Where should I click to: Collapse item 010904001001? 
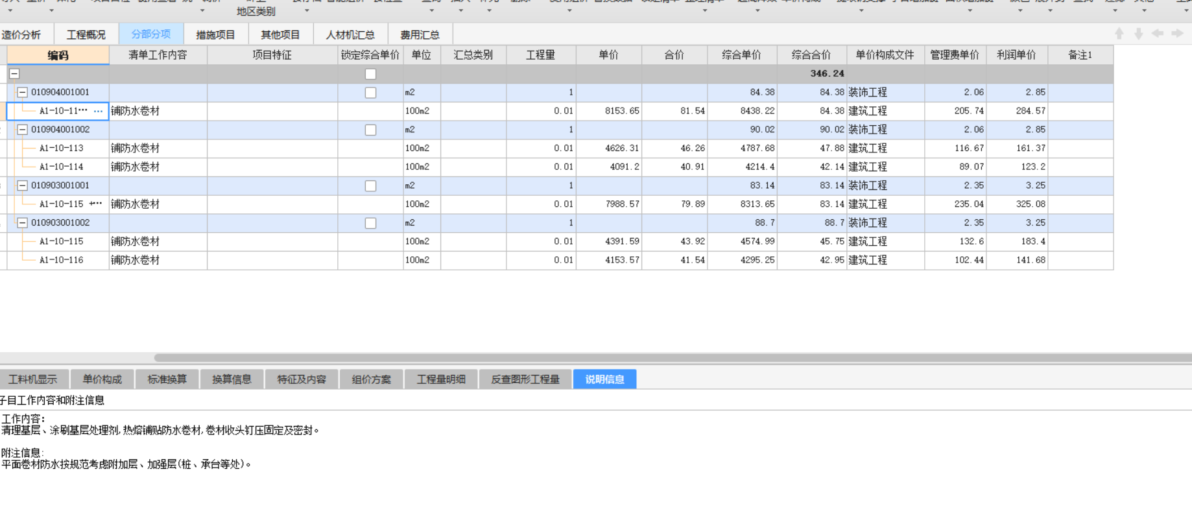(23, 93)
